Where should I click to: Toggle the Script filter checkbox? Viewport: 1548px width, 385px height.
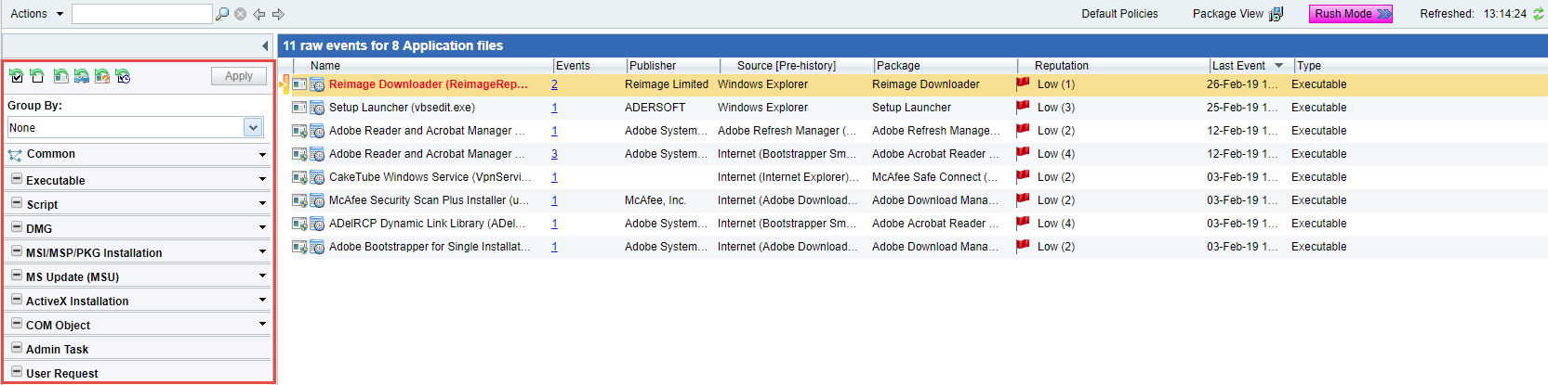coord(17,203)
